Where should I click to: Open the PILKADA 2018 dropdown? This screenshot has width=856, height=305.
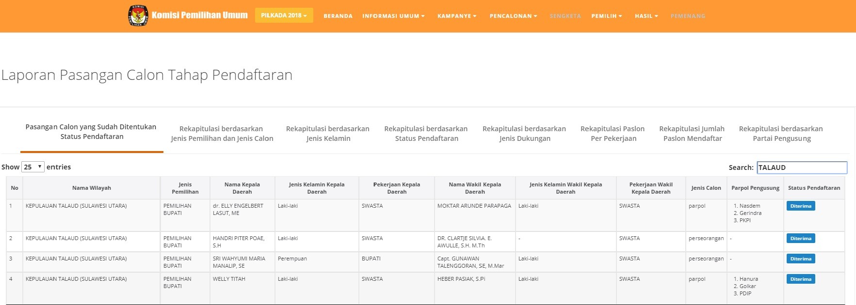284,15
